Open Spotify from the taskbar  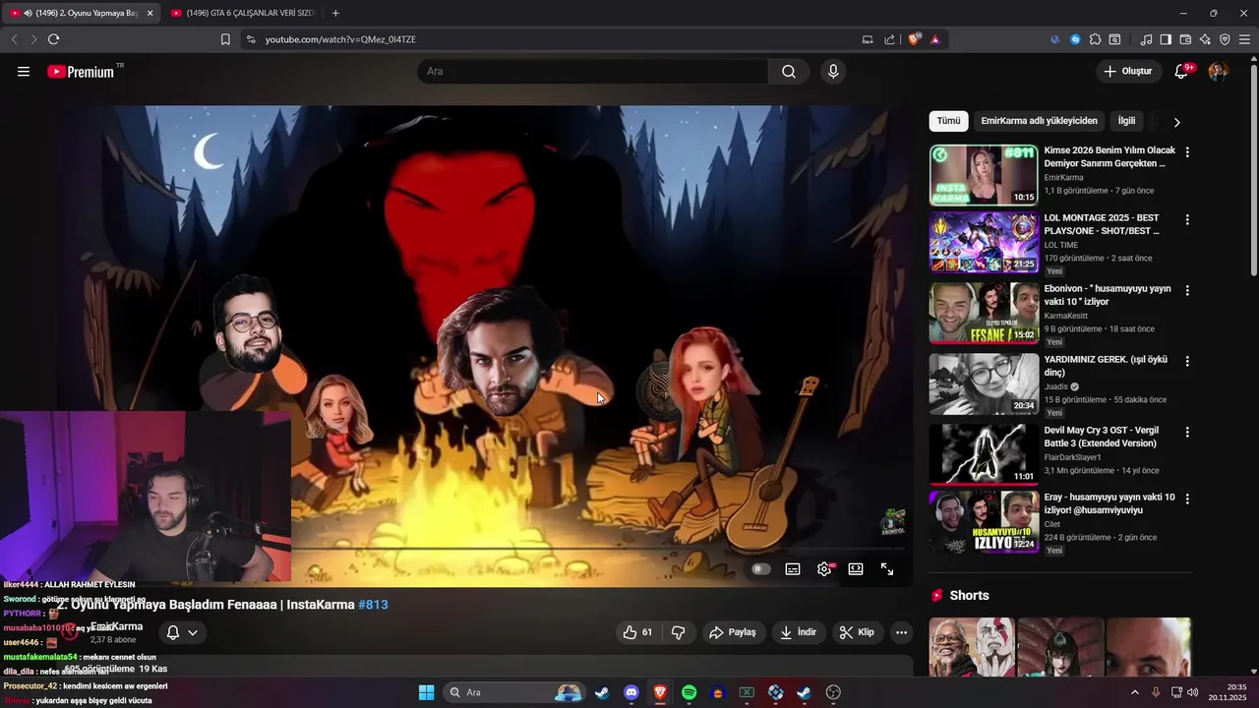(689, 692)
